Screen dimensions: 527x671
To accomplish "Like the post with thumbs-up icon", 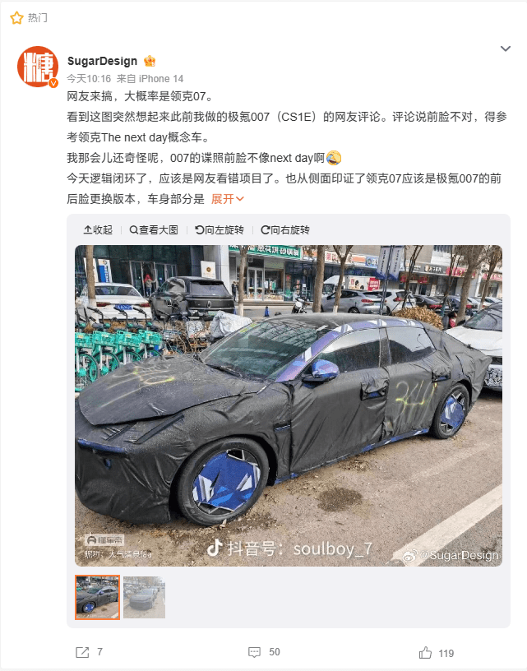I will coord(425,653).
